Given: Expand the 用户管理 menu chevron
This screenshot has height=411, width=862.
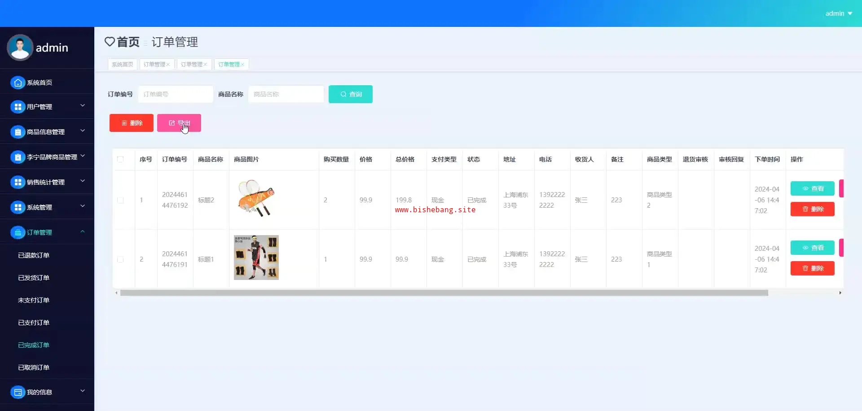Looking at the screenshot, I should click(x=83, y=106).
